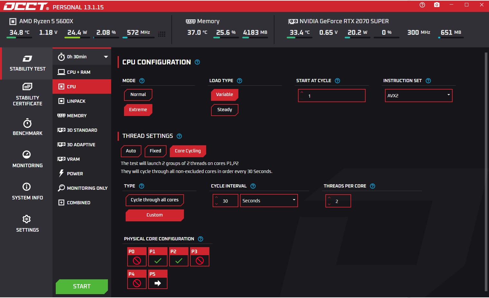Click the NVIDIA GPU card icon
This screenshot has width=489, height=298.
pyautogui.click(x=293, y=22)
